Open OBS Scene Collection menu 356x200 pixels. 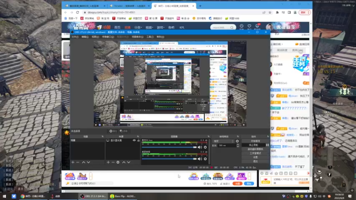pyautogui.click(x=138, y=37)
